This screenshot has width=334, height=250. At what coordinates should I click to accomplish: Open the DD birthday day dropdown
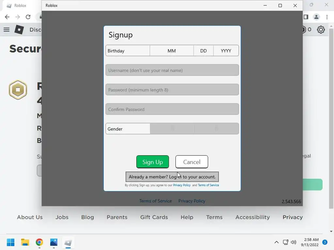click(204, 50)
